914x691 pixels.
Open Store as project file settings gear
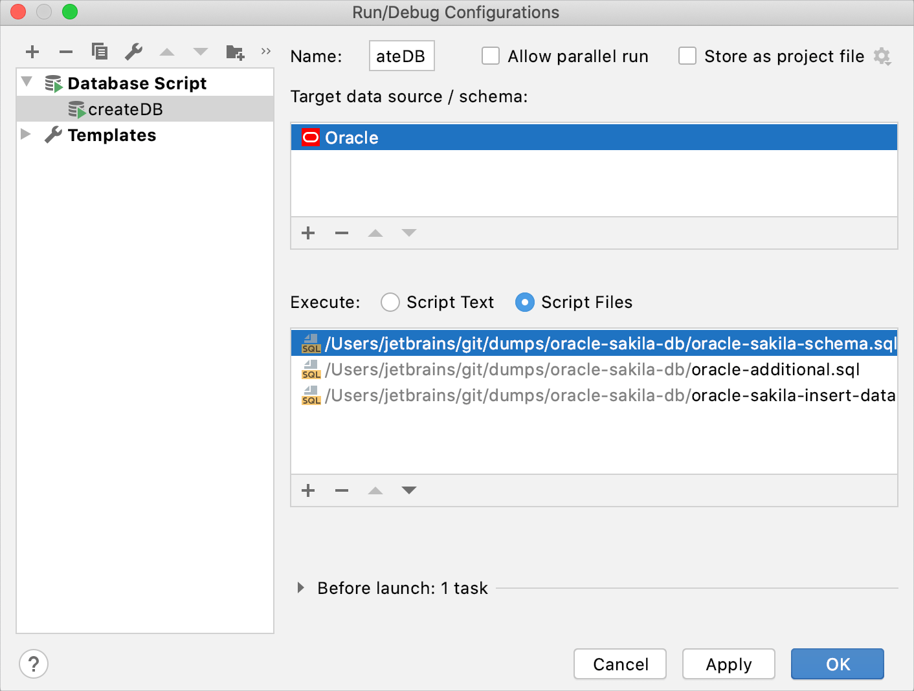point(882,57)
